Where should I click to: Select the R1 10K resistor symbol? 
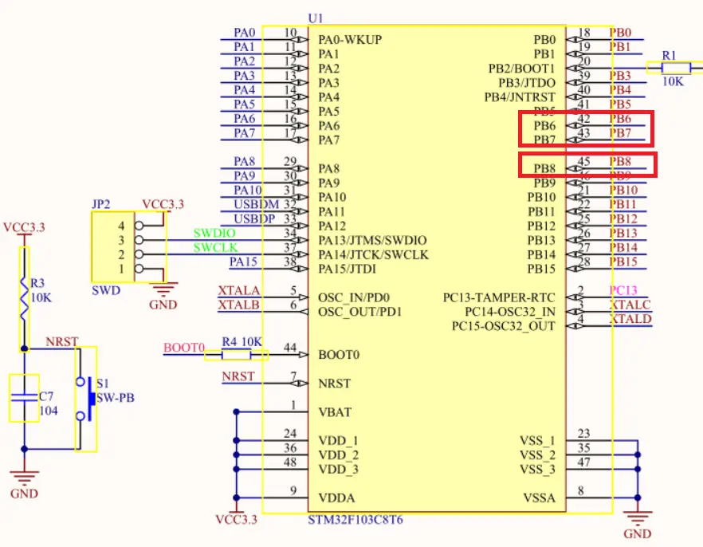[x=675, y=68]
